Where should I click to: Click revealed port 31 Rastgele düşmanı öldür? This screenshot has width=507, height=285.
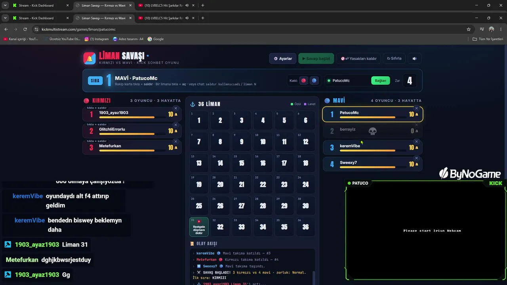(x=199, y=227)
